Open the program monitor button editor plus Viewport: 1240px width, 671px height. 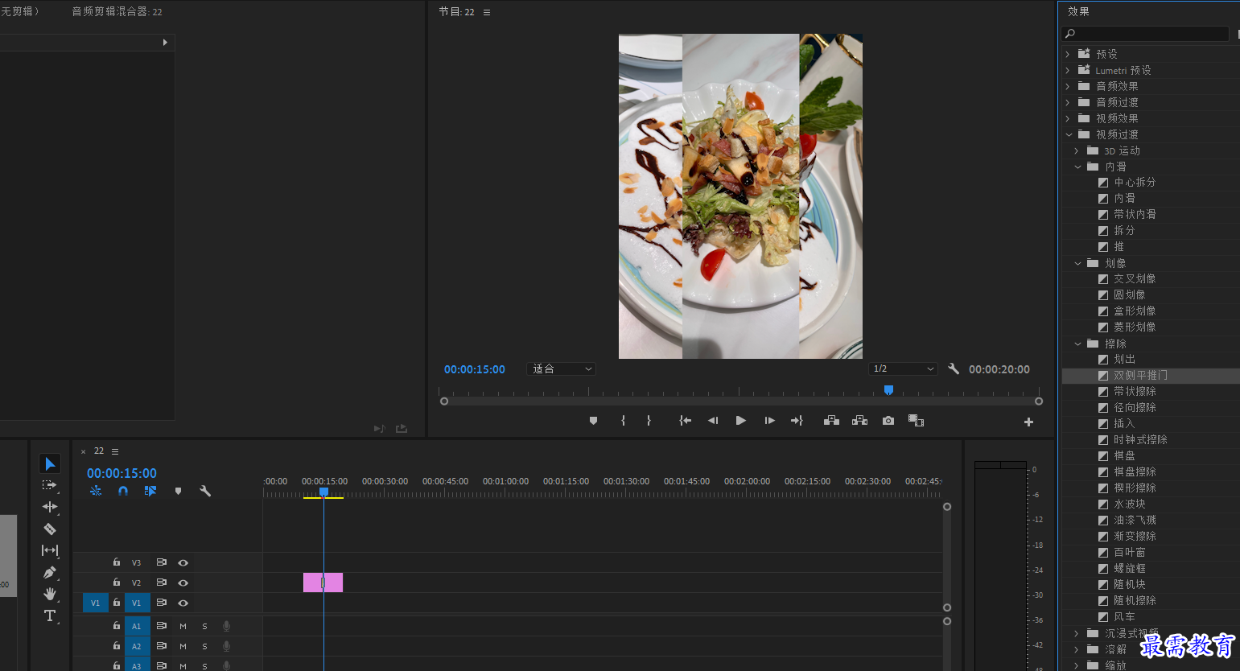[x=1028, y=422]
